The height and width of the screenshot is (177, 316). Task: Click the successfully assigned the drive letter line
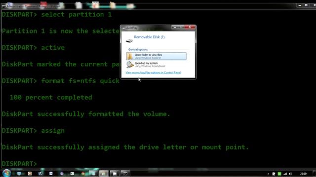pyautogui.click(x=125, y=147)
